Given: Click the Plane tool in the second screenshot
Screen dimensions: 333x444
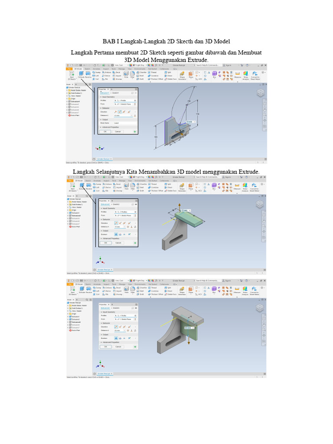Looking at the screenshot, I should coord(191,186).
